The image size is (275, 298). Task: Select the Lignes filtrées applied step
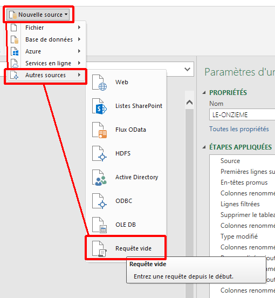240,204
